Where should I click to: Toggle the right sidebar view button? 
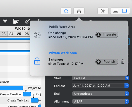(125, 11)
